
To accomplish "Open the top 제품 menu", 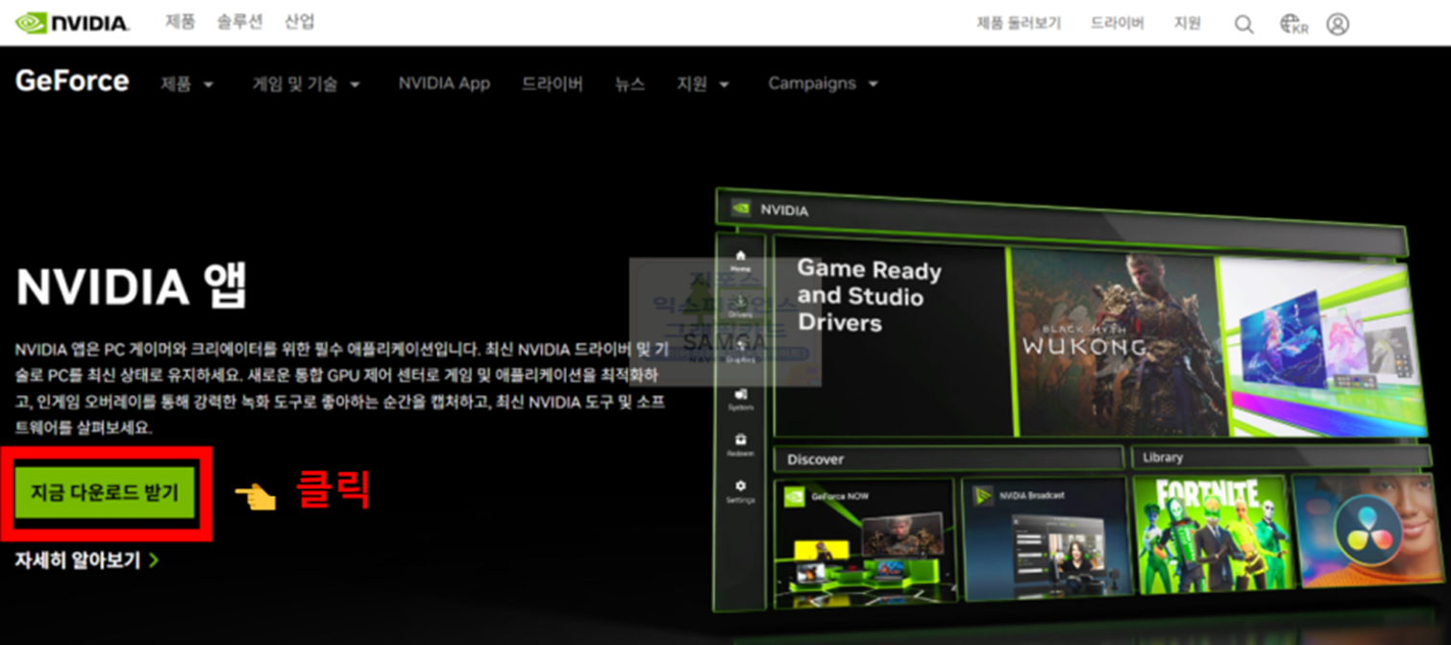I will 180,21.
